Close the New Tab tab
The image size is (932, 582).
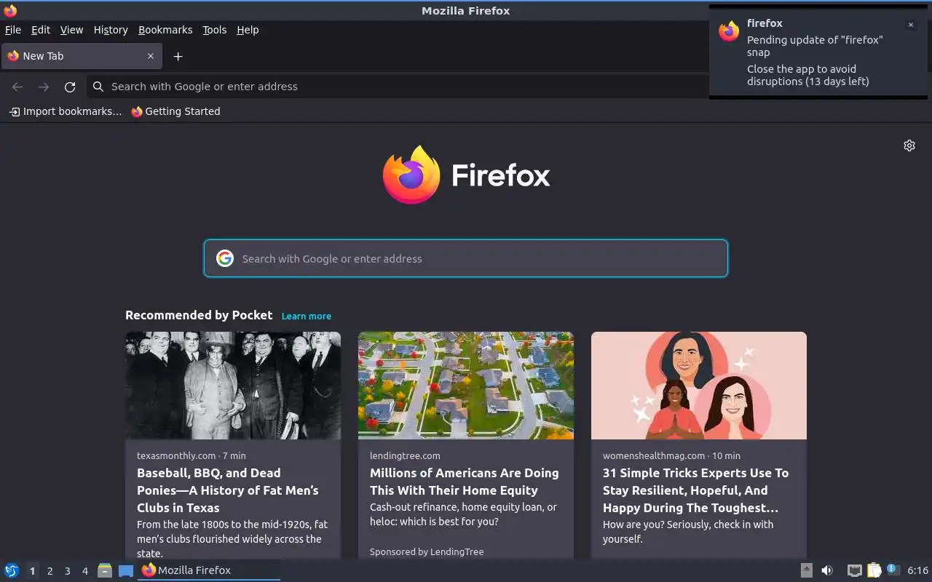151,56
